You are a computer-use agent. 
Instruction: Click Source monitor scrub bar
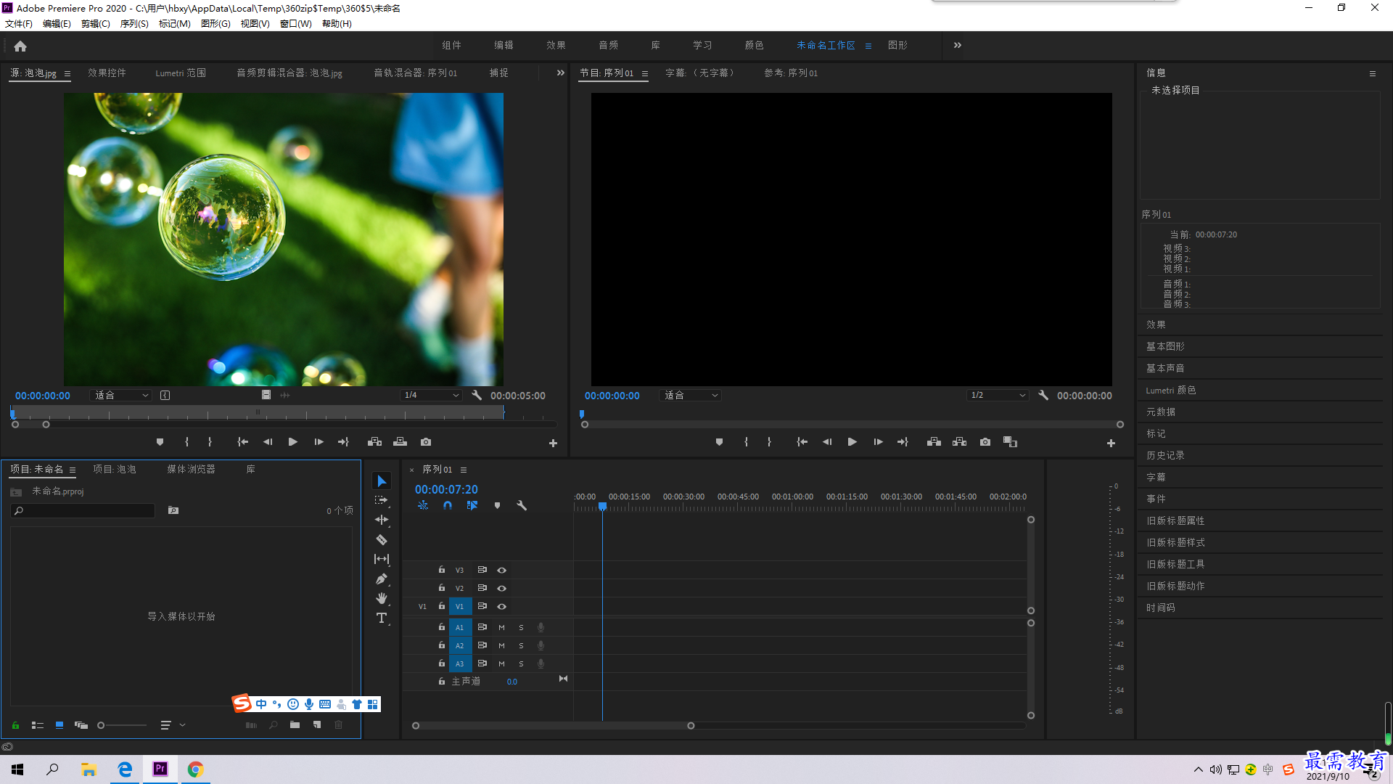point(258,413)
